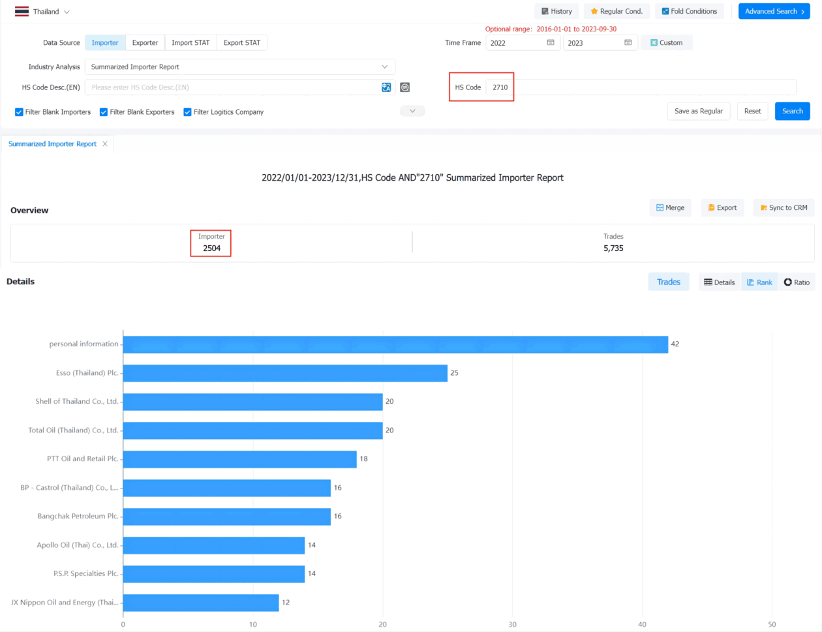Select the Trades metric button
Screen dimensions: 822x632
pyautogui.click(x=669, y=282)
